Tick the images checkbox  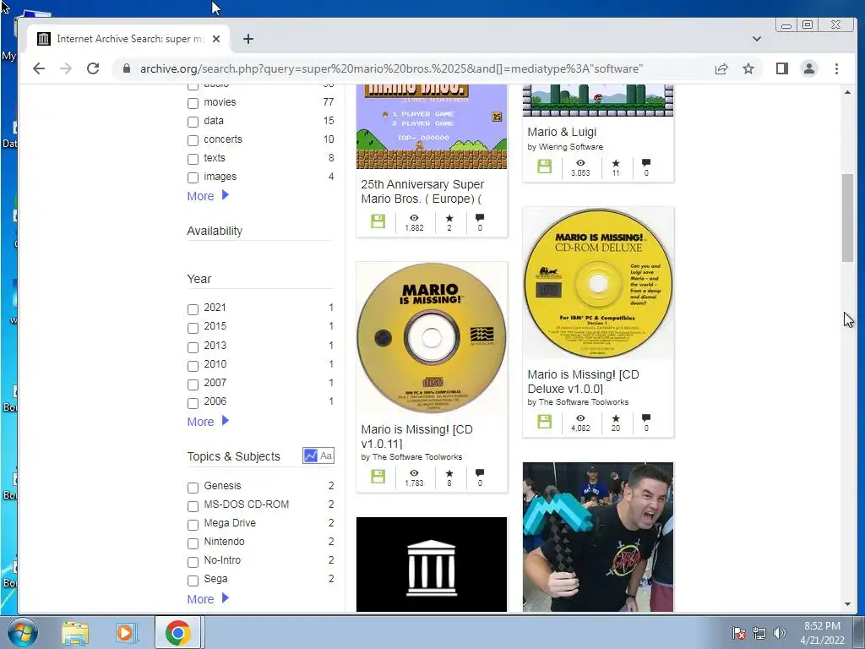(x=193, y=177)
